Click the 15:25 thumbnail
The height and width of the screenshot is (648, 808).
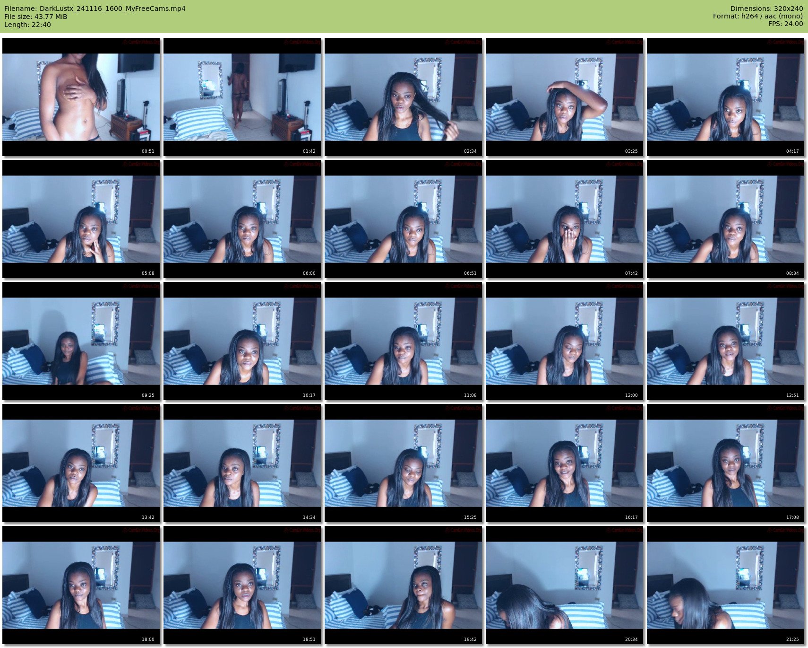coord(403,463)
